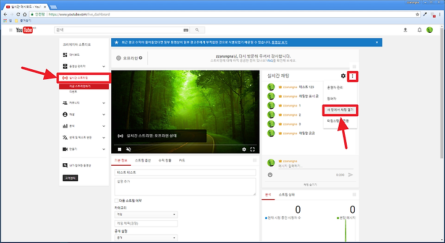
Task: Click the three-dot chat options menu
Action: point(352,76)
